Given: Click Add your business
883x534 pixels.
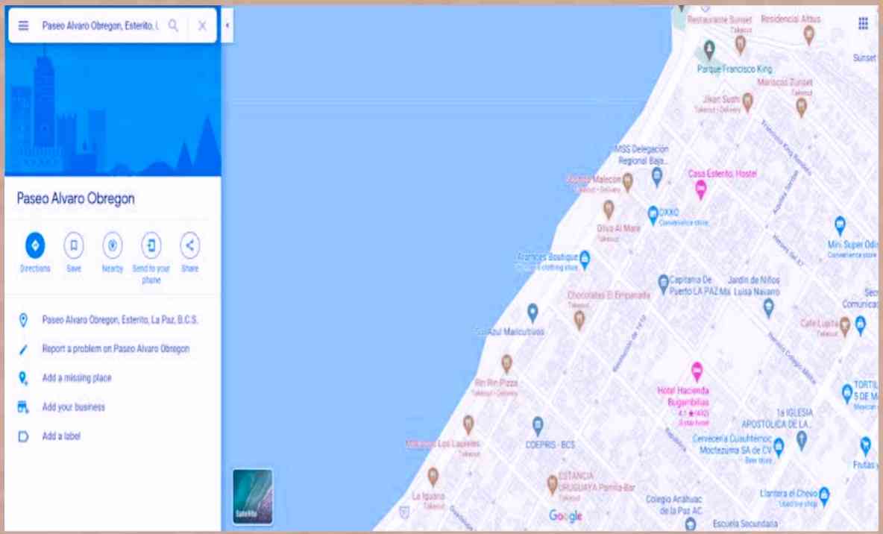Looking at the screenshot, I should 73,406.
